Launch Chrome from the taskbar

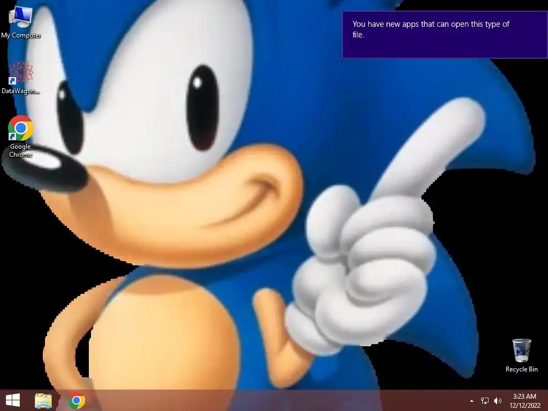(77, 400)
